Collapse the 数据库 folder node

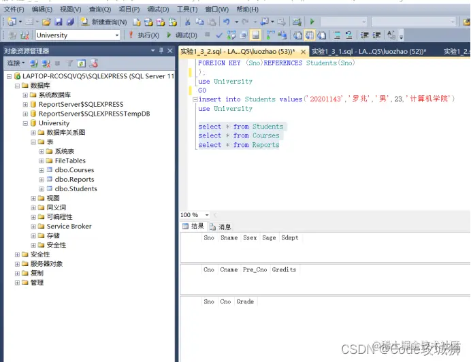pos(18,86)
